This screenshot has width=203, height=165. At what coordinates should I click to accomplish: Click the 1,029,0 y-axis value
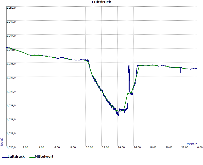[x=11, y=106]
